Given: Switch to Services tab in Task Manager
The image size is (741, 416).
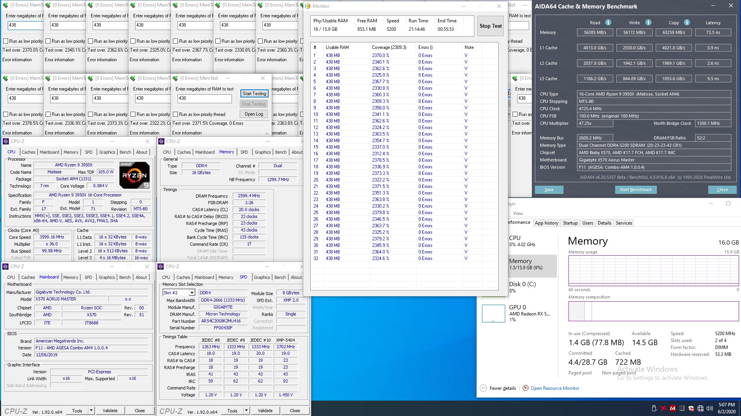Looking at the screenshot, I should point(624,223).
